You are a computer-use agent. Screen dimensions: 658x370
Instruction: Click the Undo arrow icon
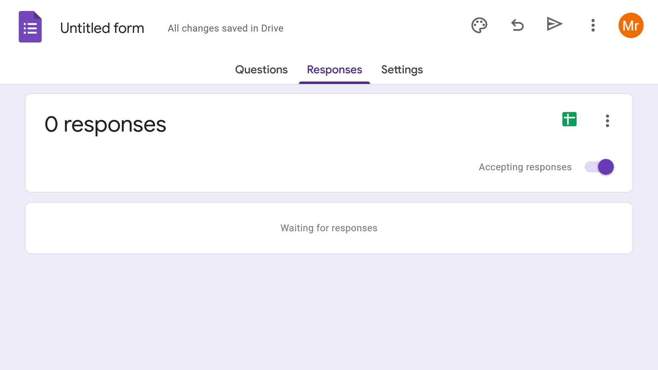517,25
